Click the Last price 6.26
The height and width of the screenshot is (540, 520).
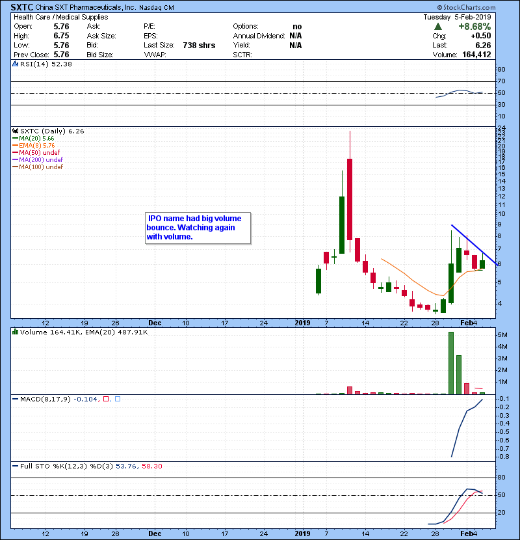point(483,45)
